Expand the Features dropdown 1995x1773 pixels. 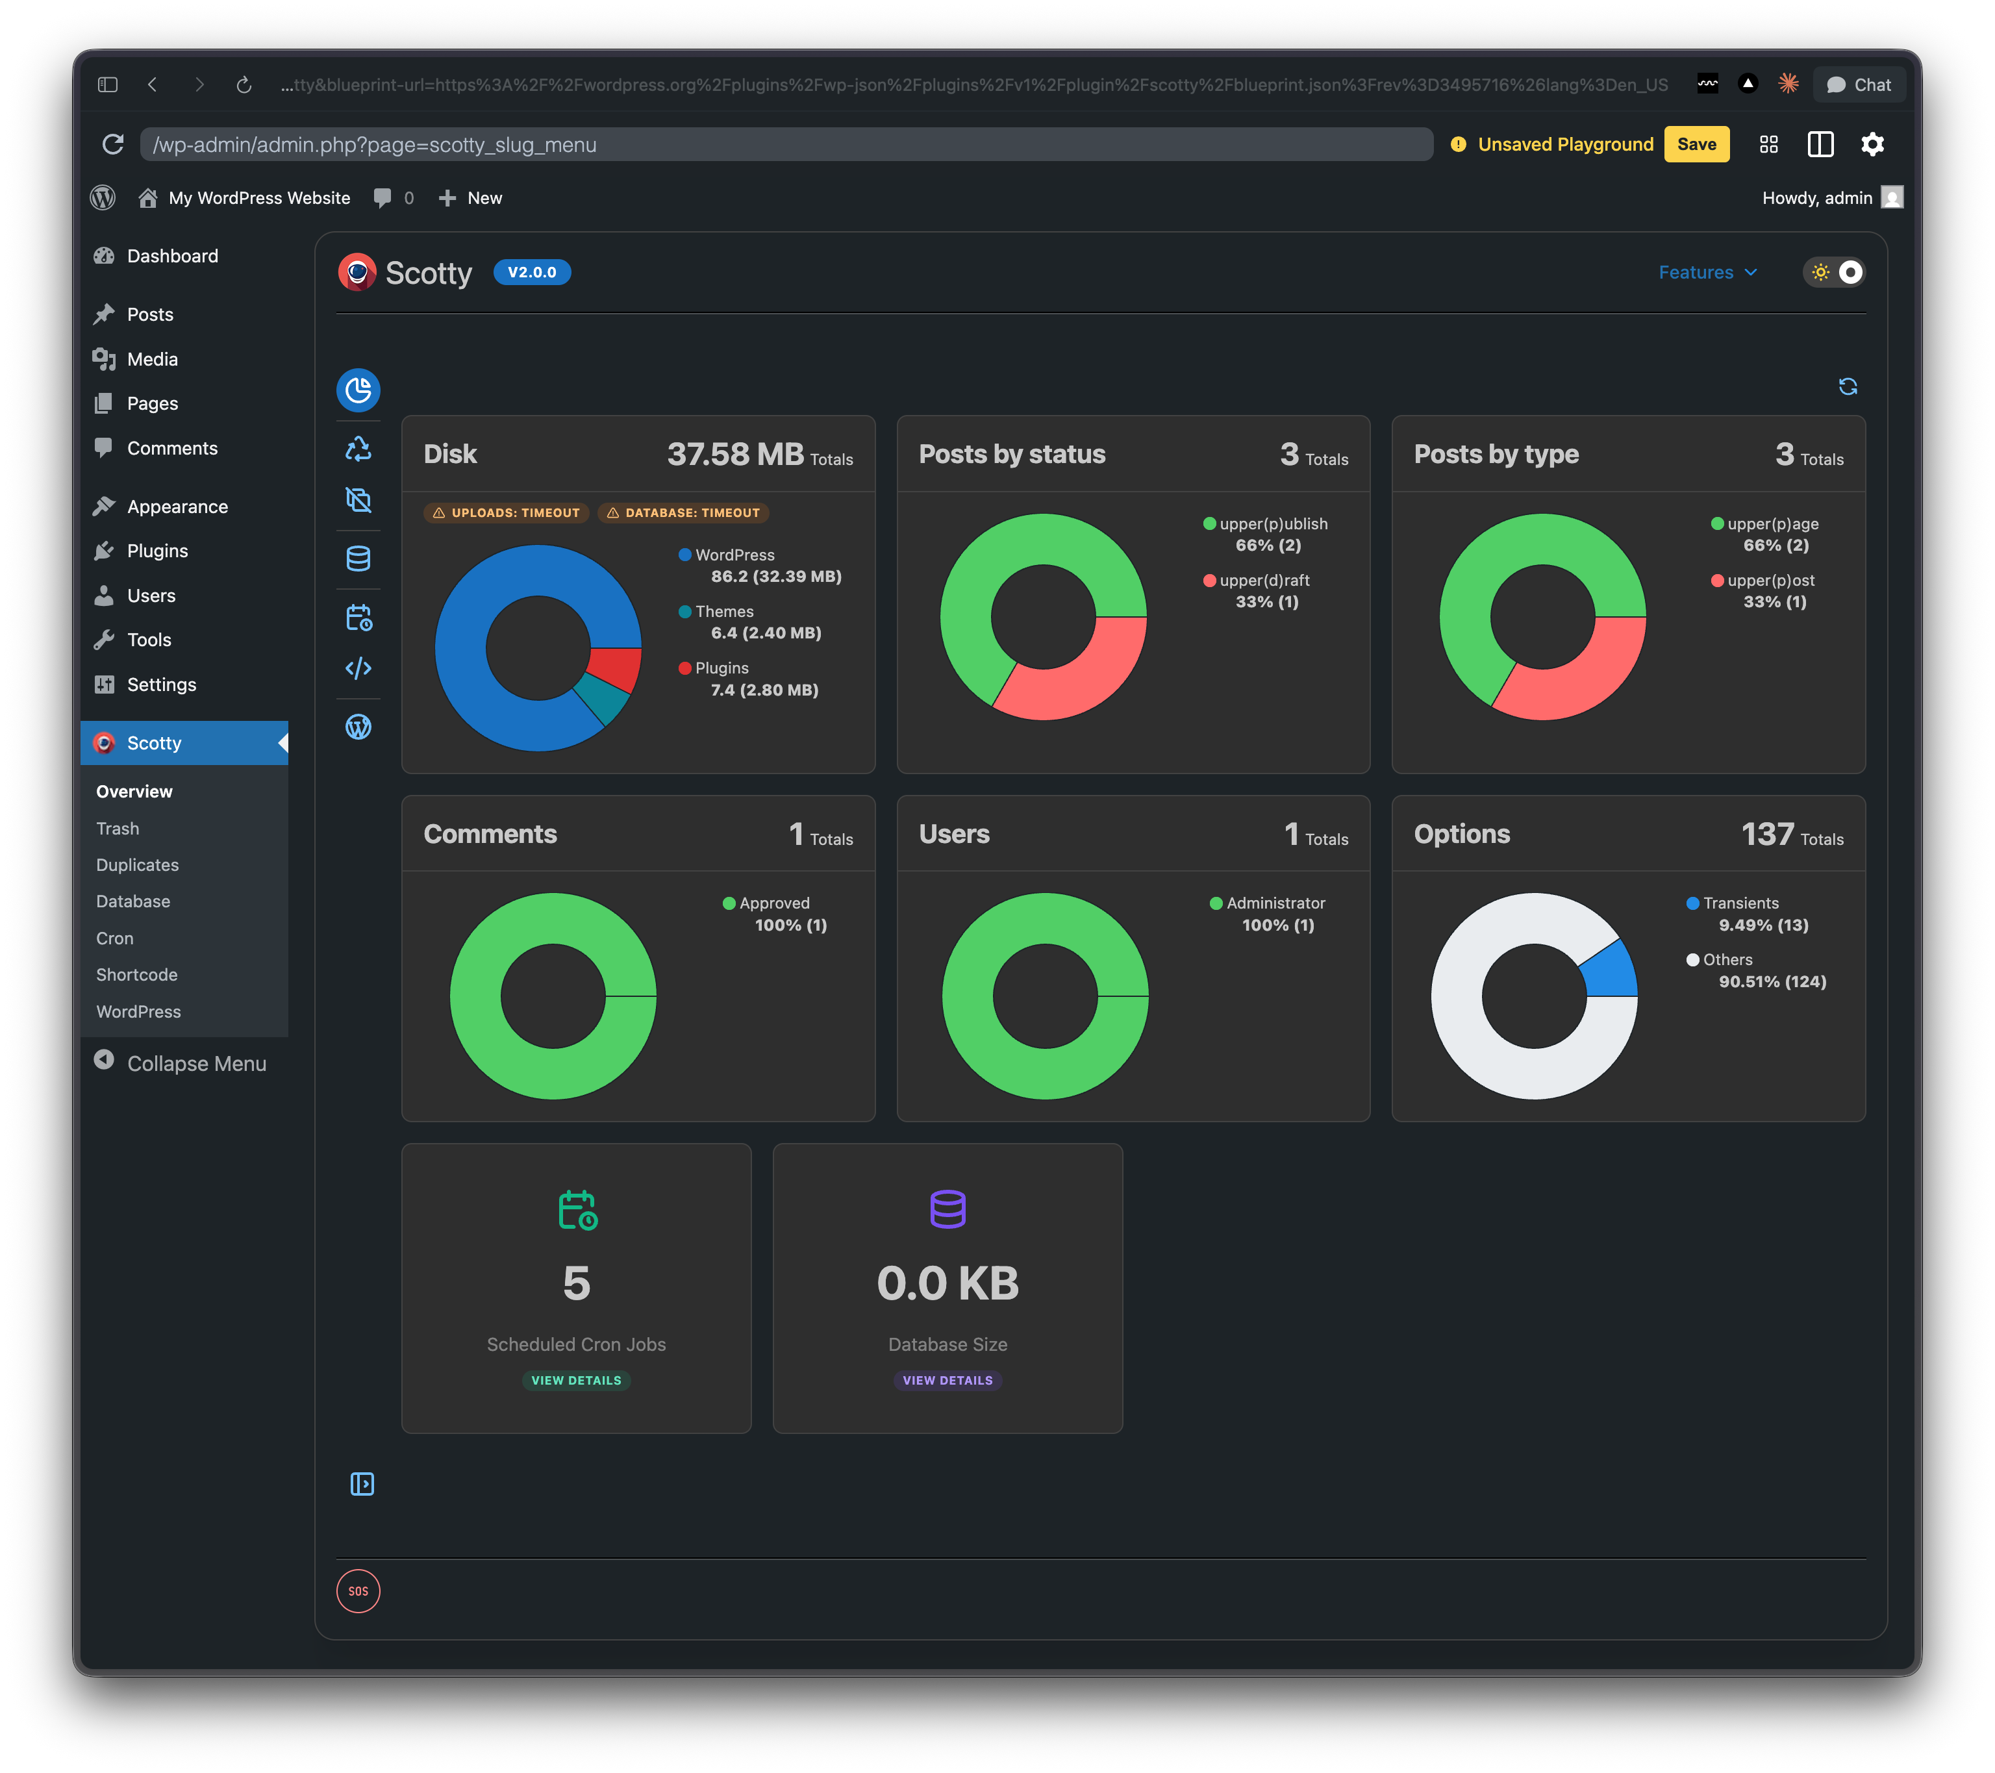point(1707,272)
